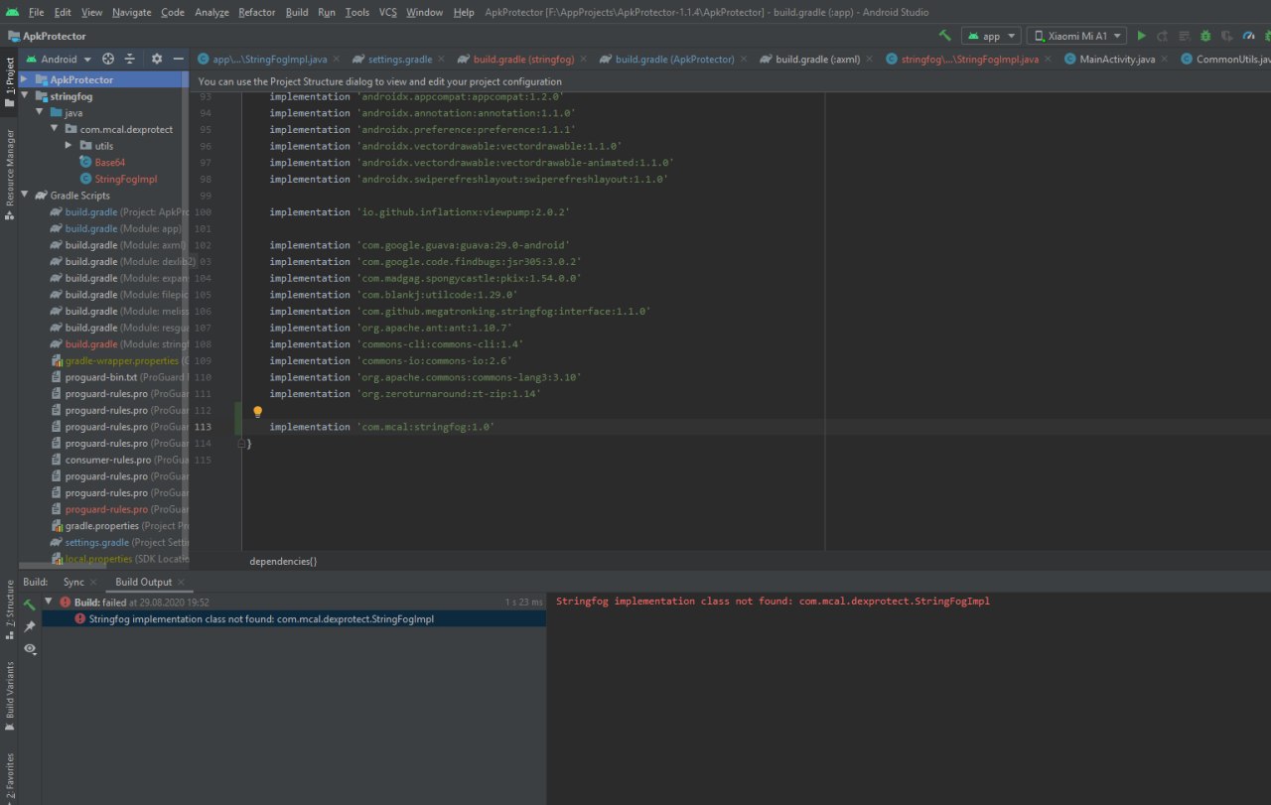Open the File menu
Viewport: 1271px width, 805px height.
[37, 12]
